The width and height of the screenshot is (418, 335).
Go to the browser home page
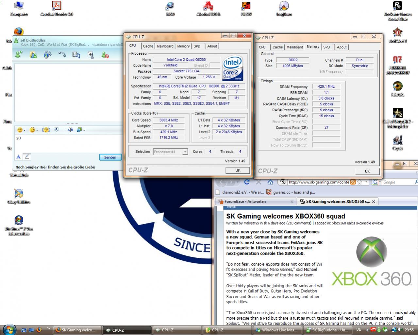[270, 182]
